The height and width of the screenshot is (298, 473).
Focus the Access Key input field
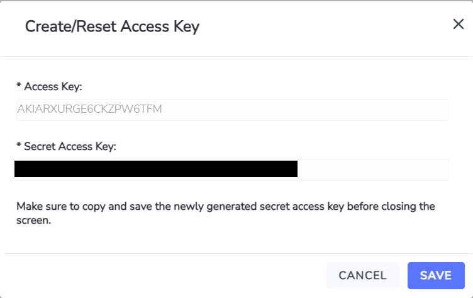coord(233,110)
